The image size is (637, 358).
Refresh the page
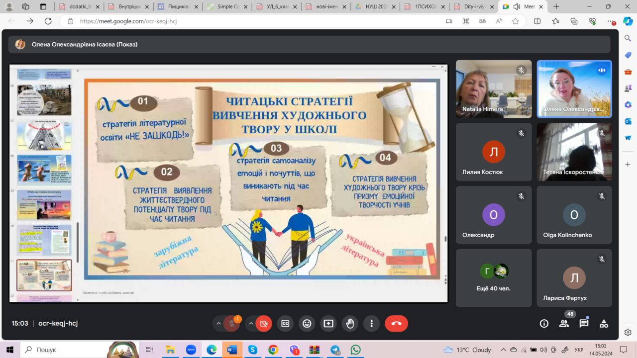click(48, 21)
